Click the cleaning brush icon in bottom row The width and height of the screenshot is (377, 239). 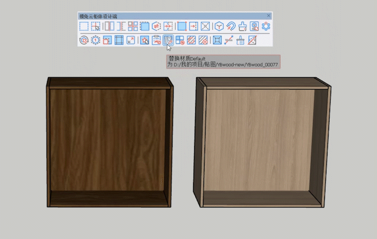coord(241,40)
